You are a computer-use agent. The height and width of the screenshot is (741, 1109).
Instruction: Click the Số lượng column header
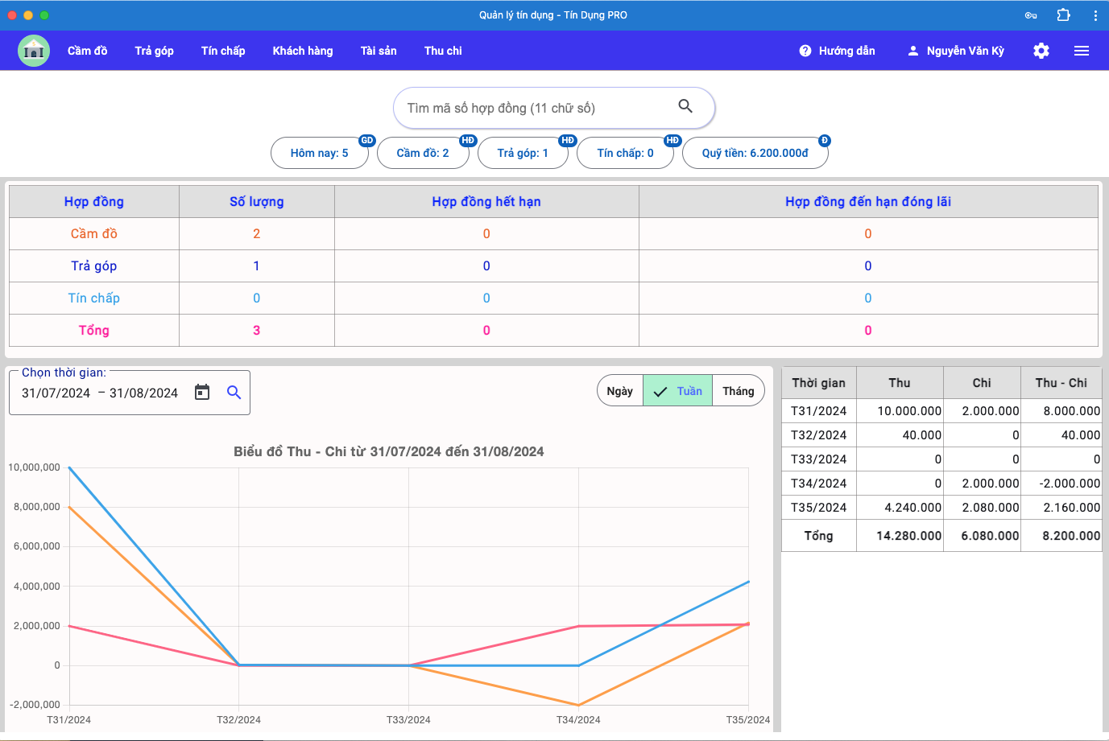[257, 201]
